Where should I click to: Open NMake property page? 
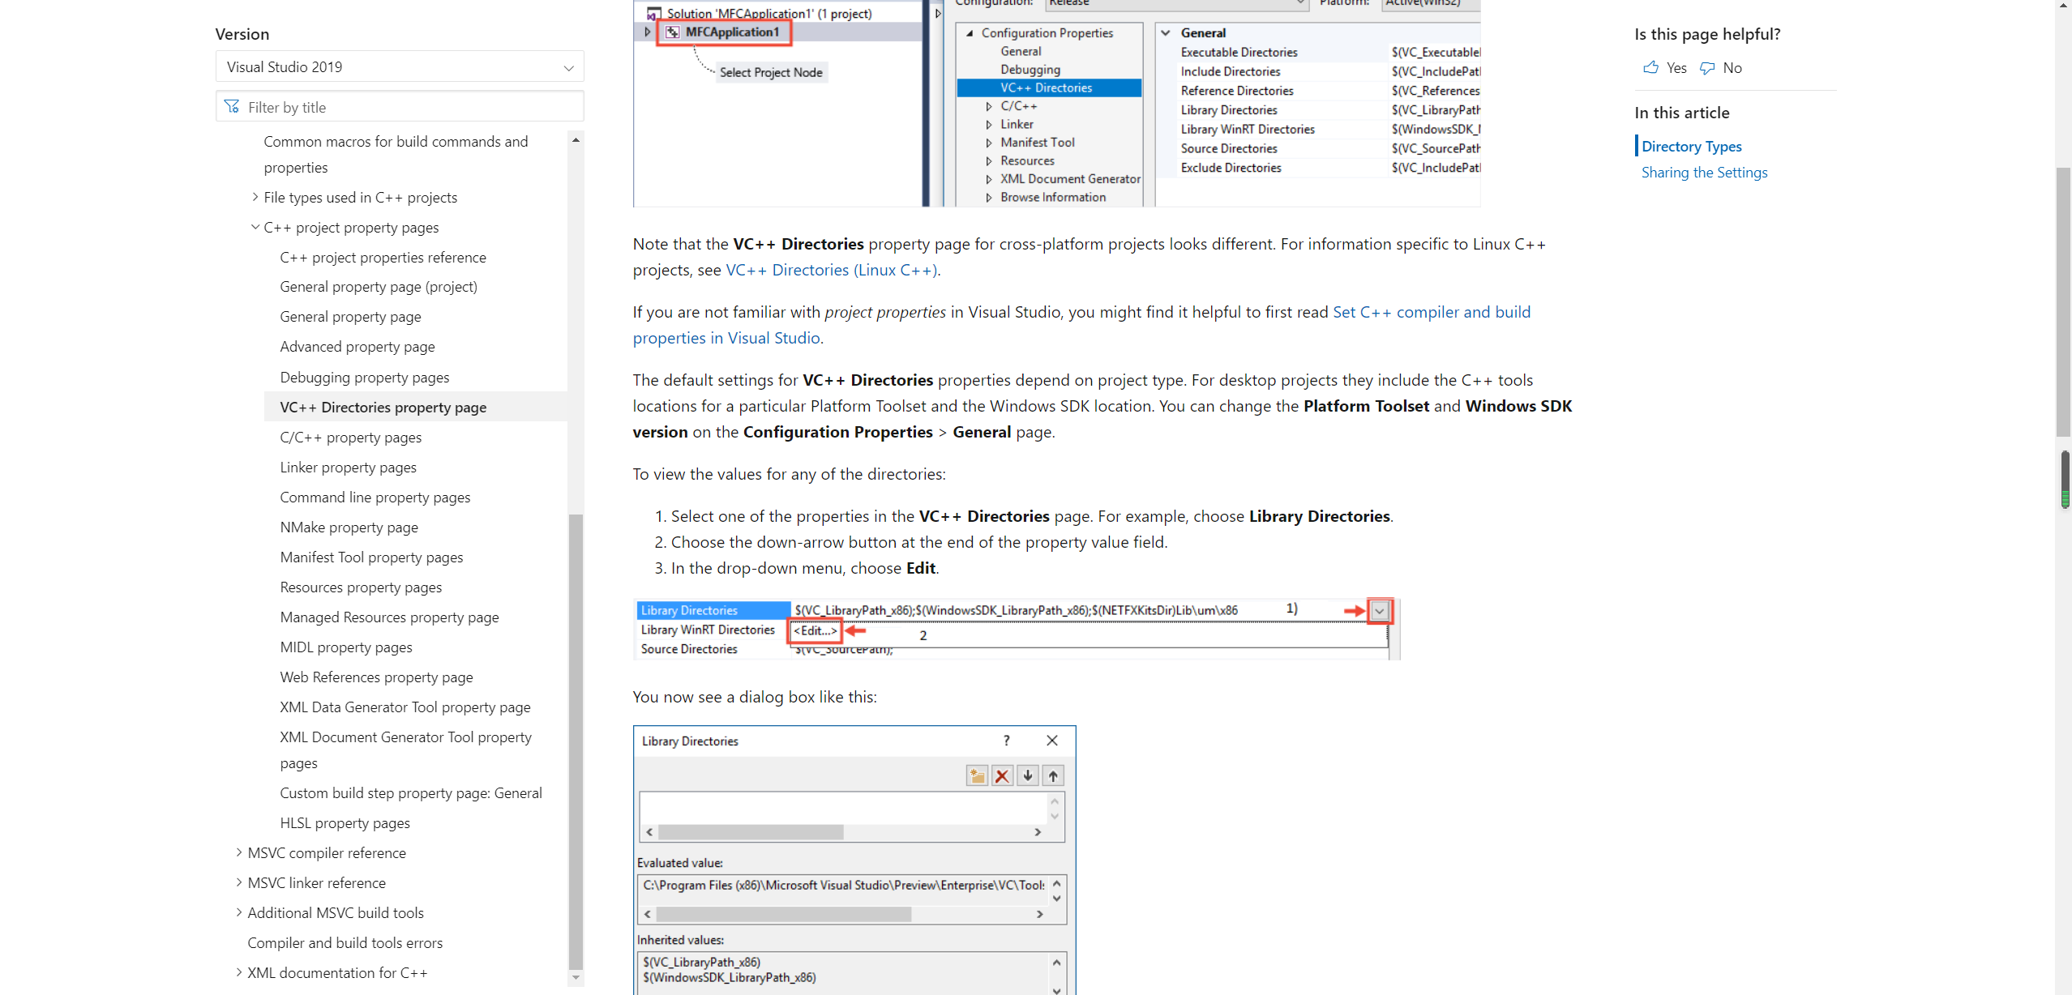pos(349,527)
